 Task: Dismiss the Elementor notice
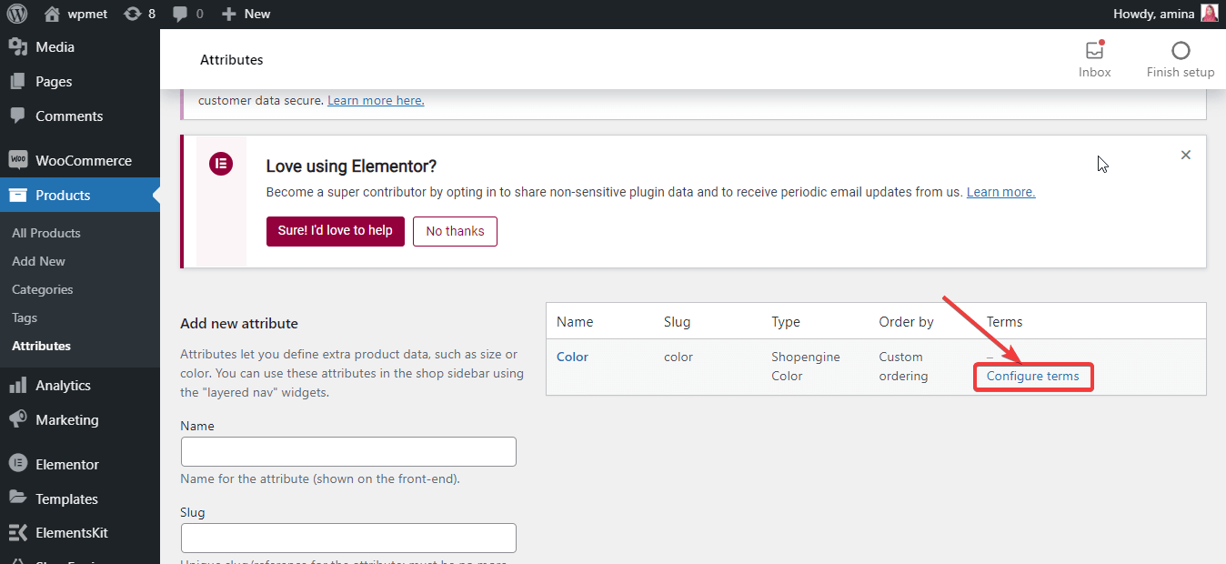[1185, 156]
